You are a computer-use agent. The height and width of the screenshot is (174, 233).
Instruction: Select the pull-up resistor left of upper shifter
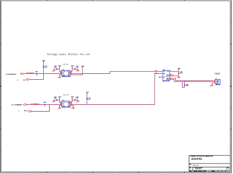pos(44,67)
